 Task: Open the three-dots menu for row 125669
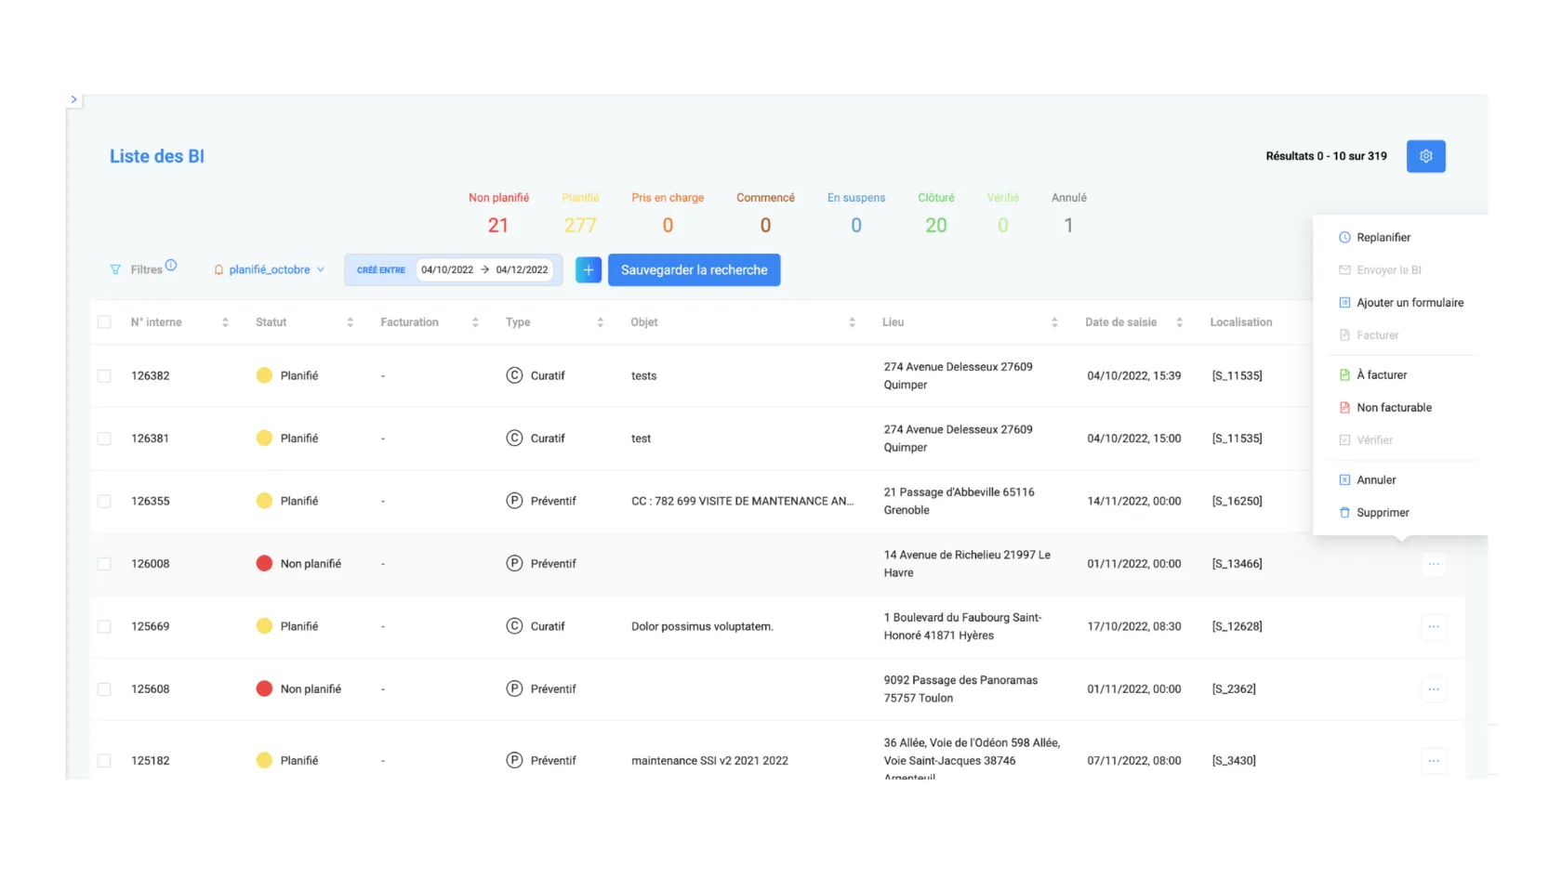[1434, 626]
